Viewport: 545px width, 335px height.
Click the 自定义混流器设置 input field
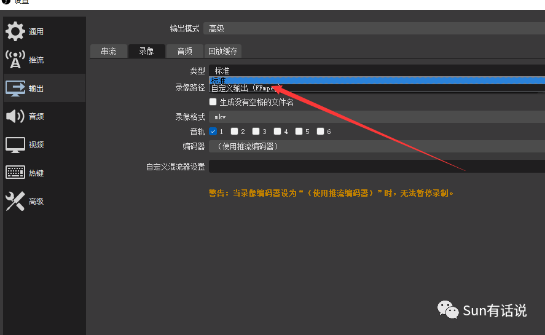tap(377, 167)
